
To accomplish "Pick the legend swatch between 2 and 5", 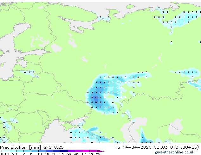I will pyautogui.click(x=27, y=151).
